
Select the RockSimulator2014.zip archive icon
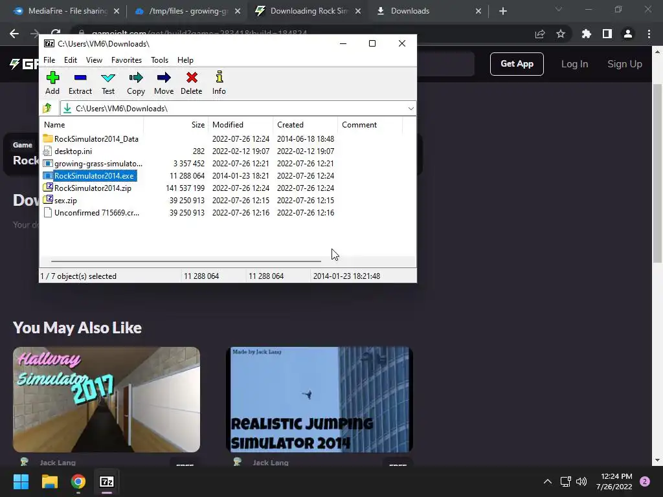[48, 188]
